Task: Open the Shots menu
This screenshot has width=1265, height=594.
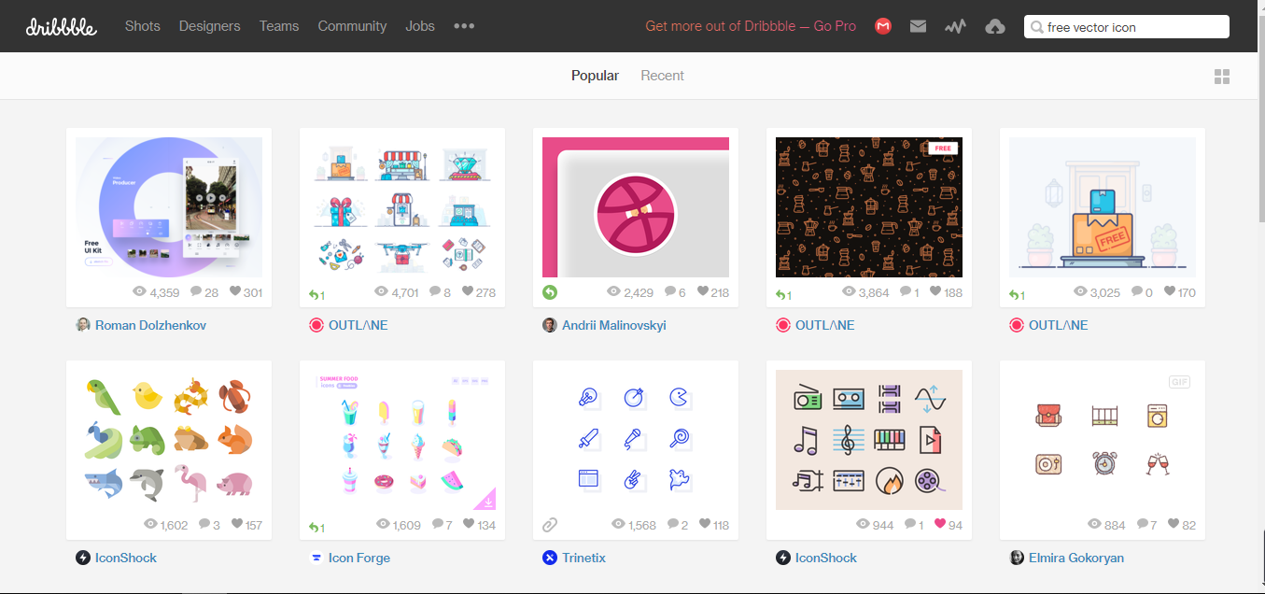Action: [x=143, y=26]
